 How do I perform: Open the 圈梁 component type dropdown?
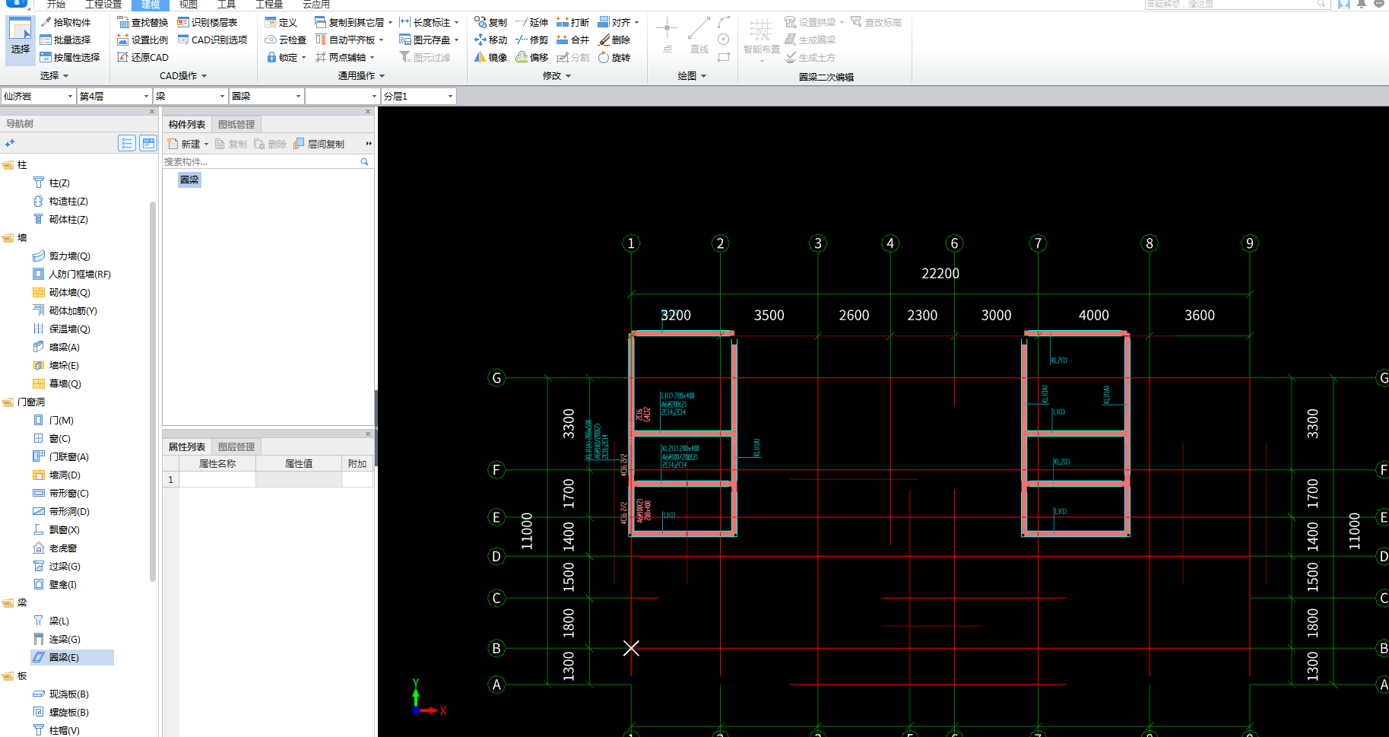266,96
